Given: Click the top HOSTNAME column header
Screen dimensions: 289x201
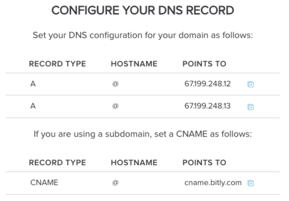Looking at the screenshot, I should 134,64.
